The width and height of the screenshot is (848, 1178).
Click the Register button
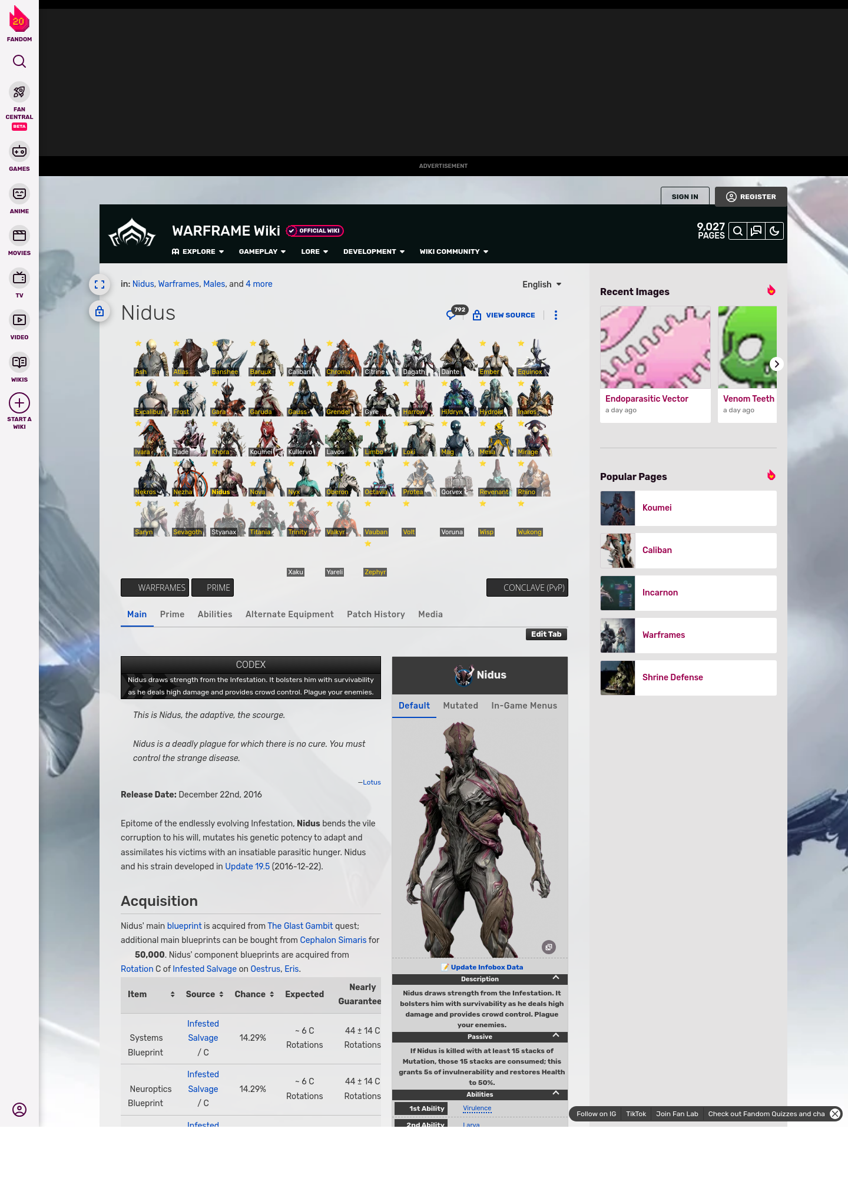point(751,197)
